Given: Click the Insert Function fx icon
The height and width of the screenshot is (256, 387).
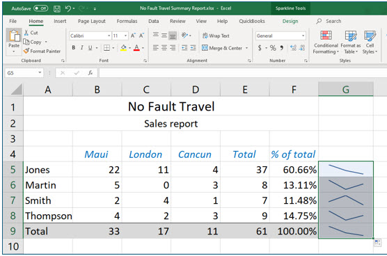Looking at the screenshot, I should 90,73.
